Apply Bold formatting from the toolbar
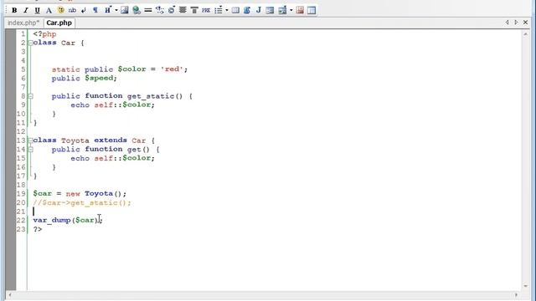The width and height of the screenshot is (536, 301). (x=14, y=10)
